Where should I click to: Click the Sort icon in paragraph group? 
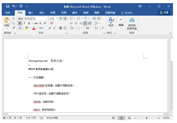(x=96, y=28)
